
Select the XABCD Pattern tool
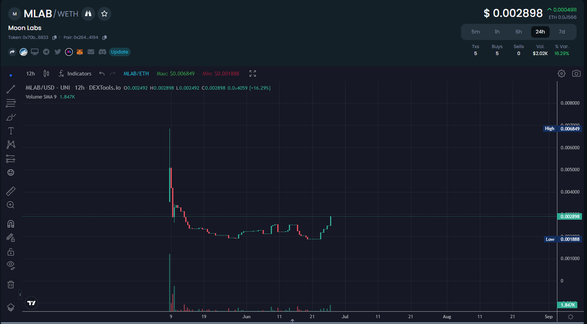(x=11, y=145)
